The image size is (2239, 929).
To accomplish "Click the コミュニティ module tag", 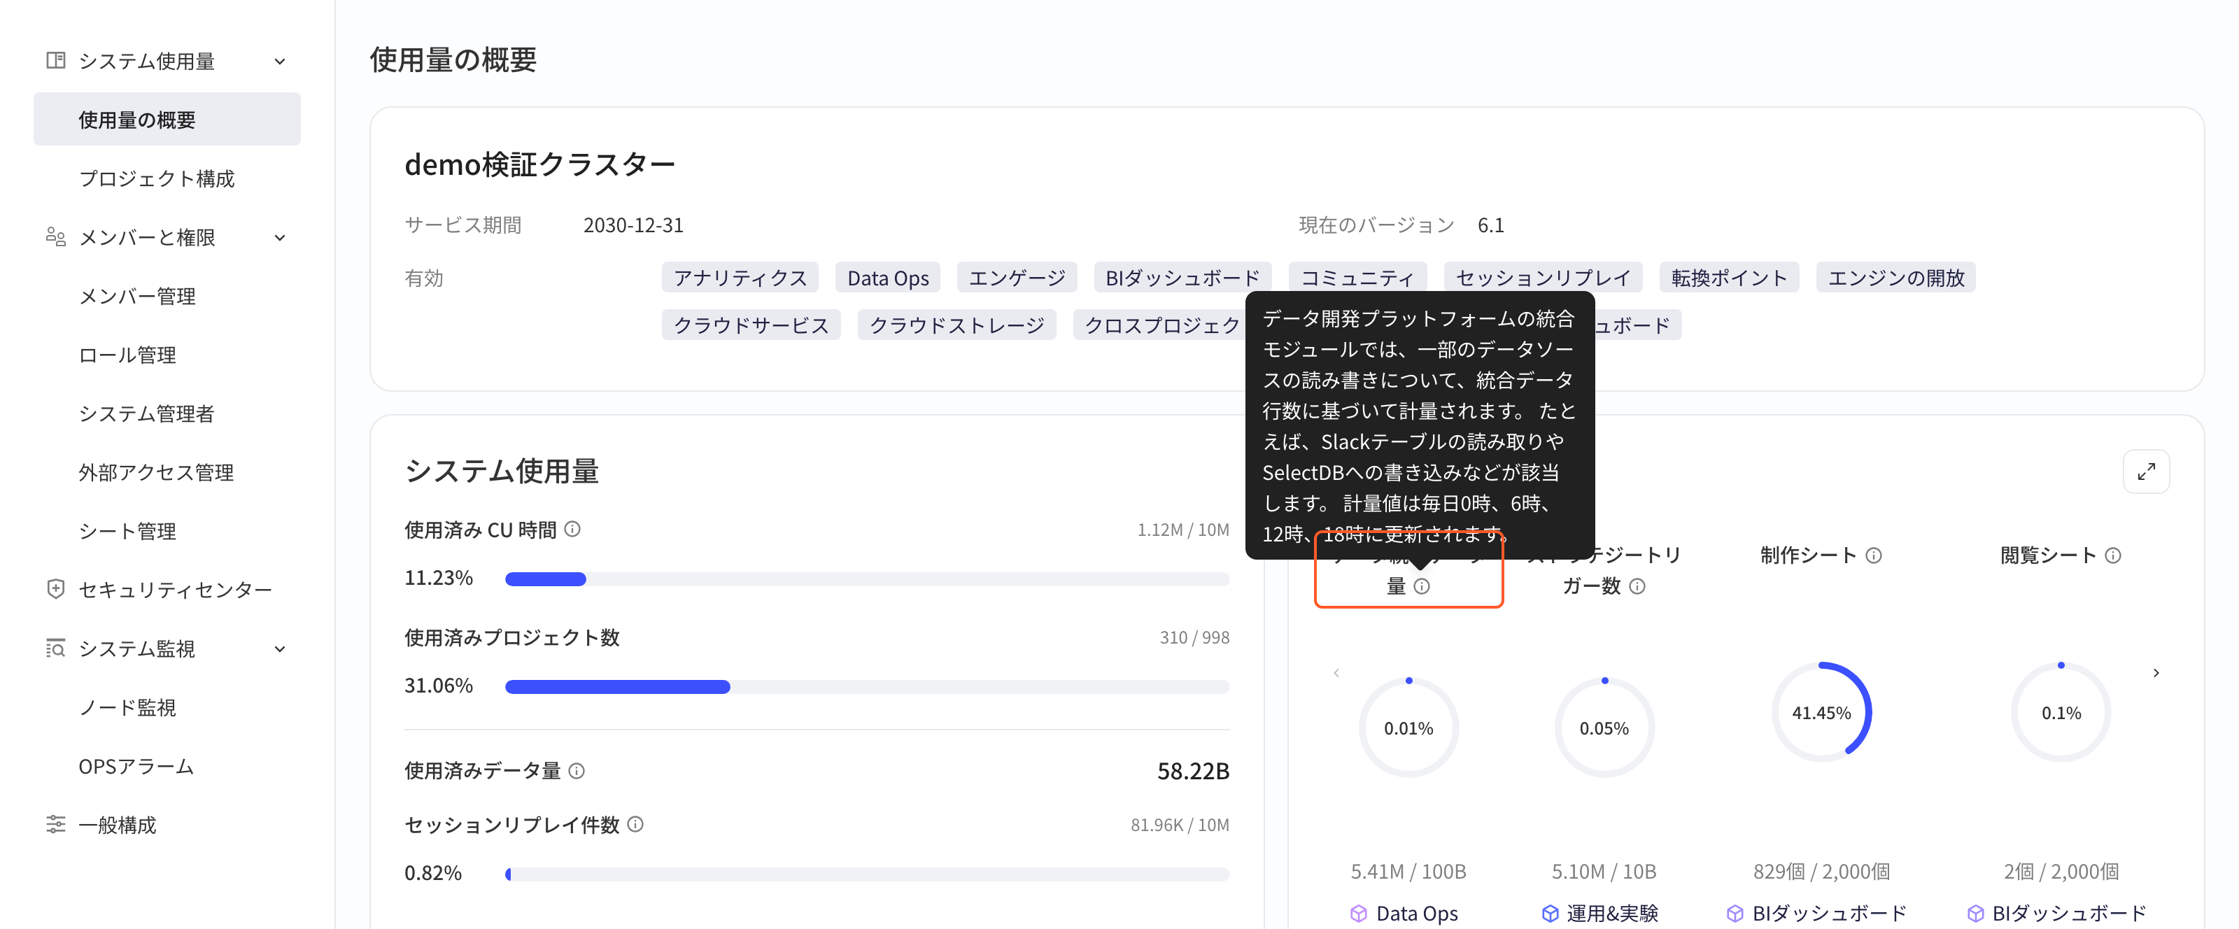I will click(x=1357, y=277).
